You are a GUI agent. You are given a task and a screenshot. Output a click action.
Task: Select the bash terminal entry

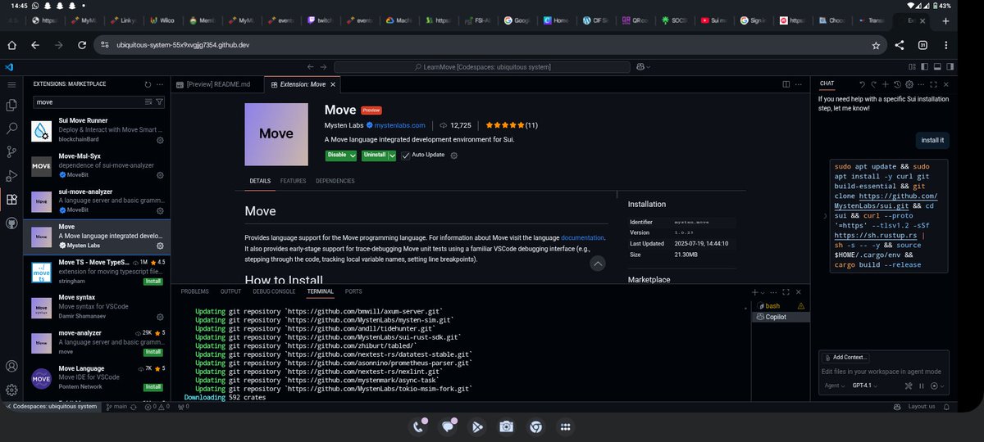779,306
